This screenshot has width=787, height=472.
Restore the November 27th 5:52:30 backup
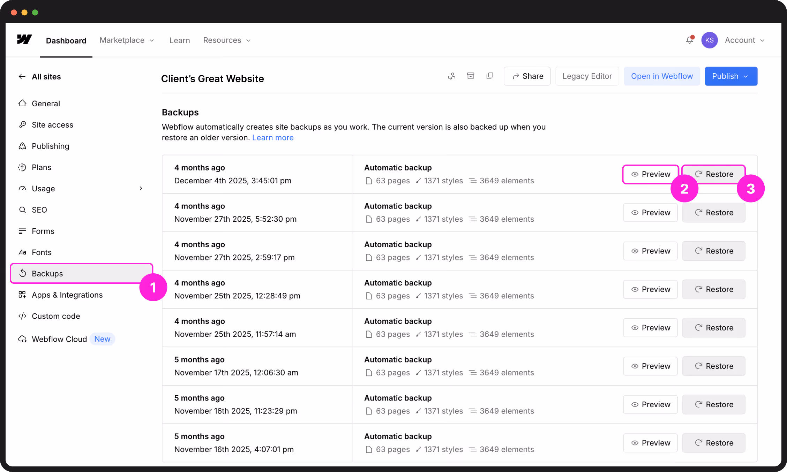[x=713, y=213]
